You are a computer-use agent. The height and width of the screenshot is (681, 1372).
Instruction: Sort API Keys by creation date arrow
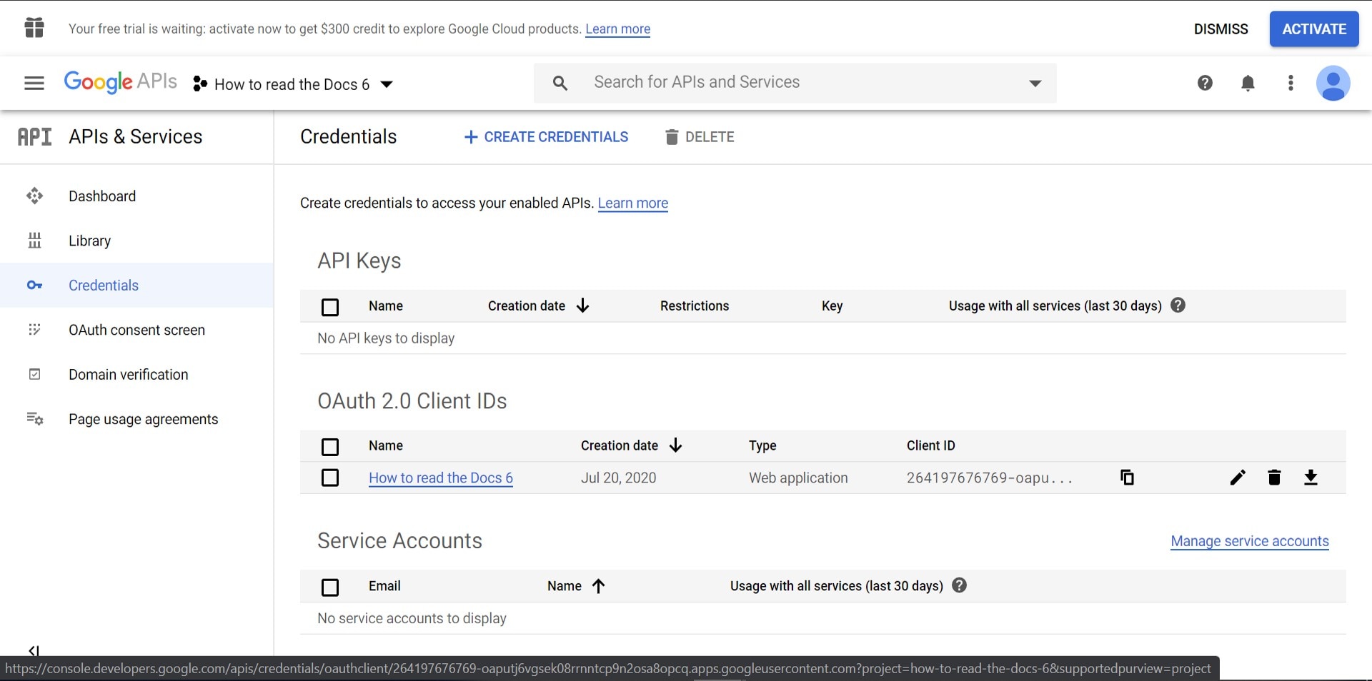coord(582,306)
